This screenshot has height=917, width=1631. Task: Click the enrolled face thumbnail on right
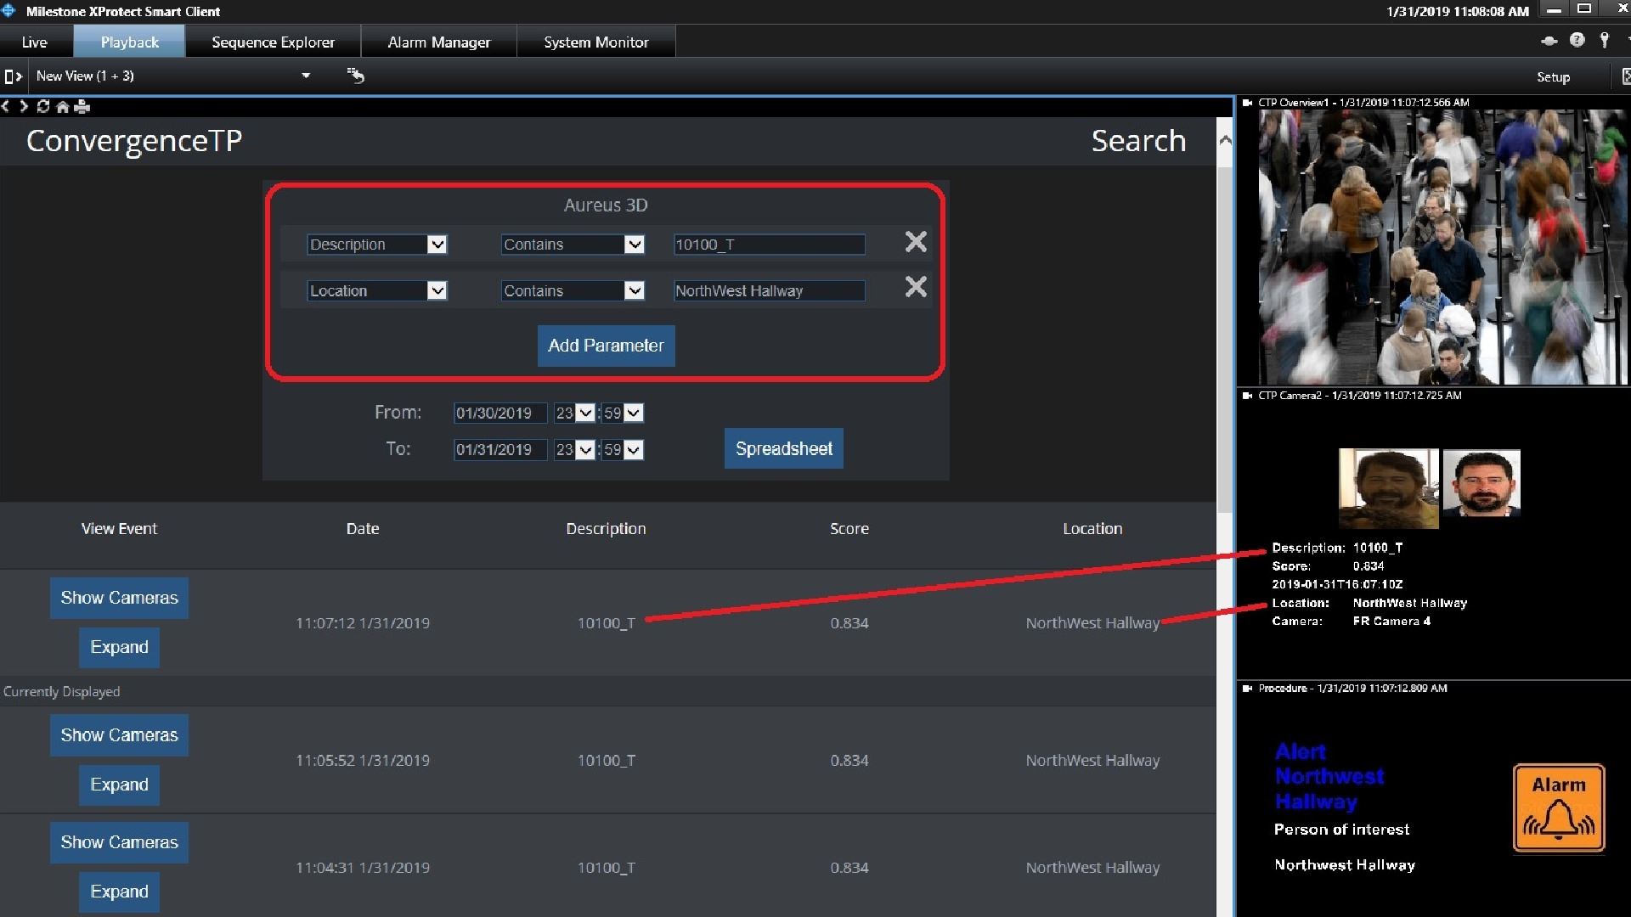pos(1481,483)
